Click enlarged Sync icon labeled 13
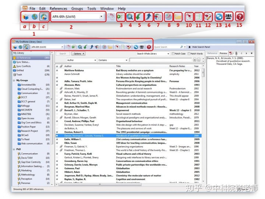The height and width of the screenshot is (199, 265). click(219, 17)
